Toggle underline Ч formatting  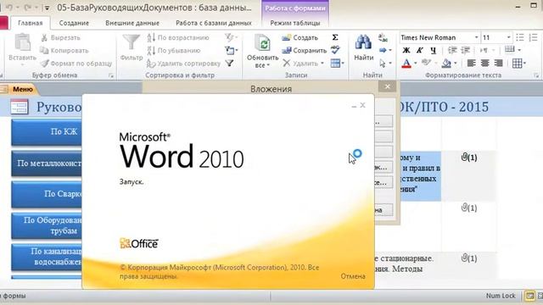tap(433, 51)
